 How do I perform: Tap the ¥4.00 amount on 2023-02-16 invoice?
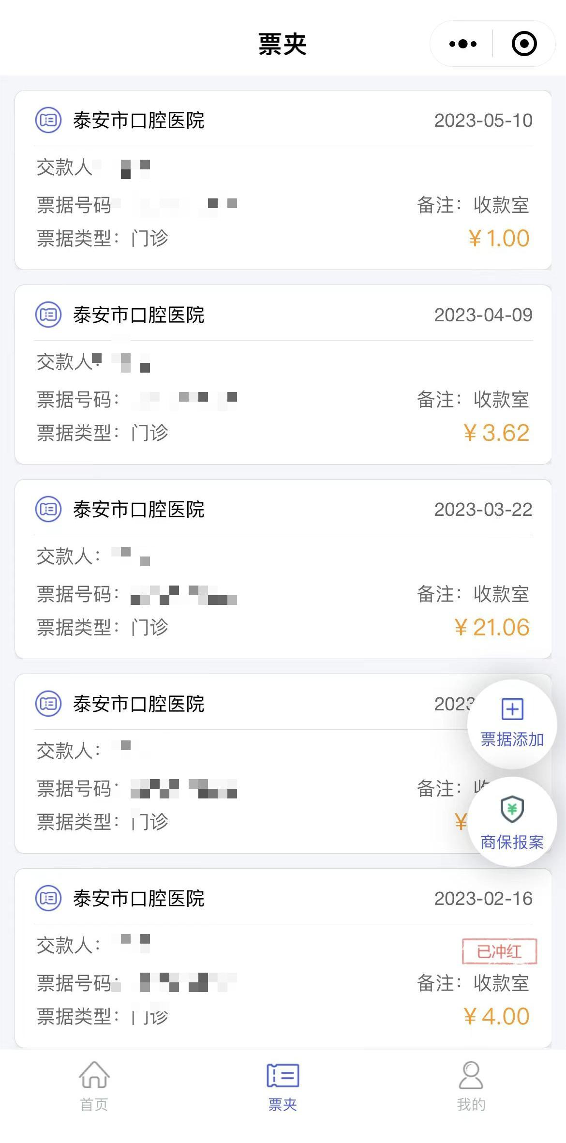[x=496, y=1016]
